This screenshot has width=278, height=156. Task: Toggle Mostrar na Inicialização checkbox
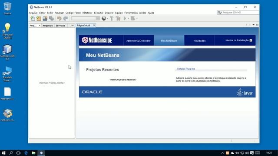(x=251, y=40)
